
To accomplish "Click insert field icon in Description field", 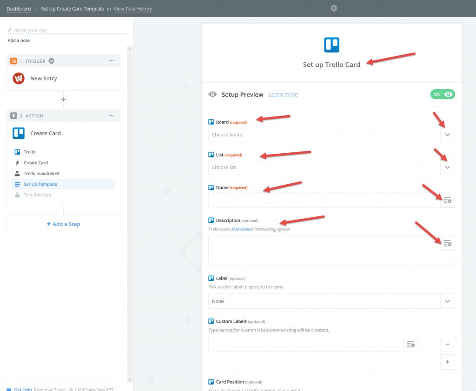I will (x=447, y=243).
